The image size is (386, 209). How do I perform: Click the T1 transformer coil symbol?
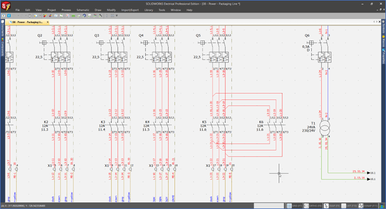coord(325,127)
